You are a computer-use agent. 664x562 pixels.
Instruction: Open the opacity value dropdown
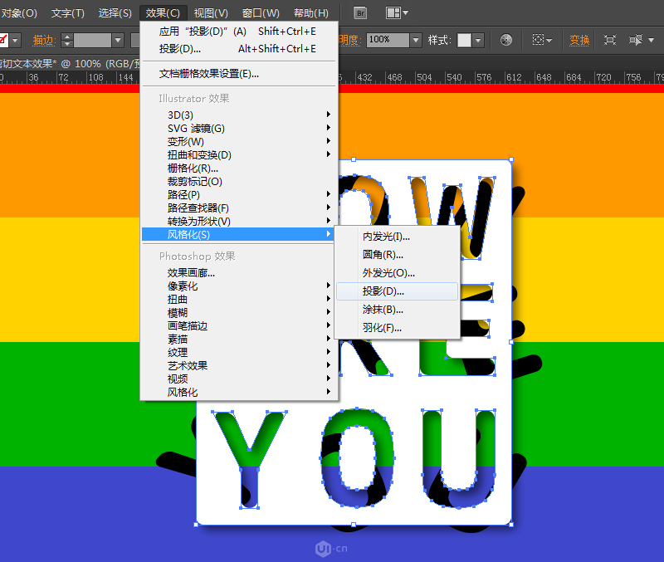click(416, 40)
